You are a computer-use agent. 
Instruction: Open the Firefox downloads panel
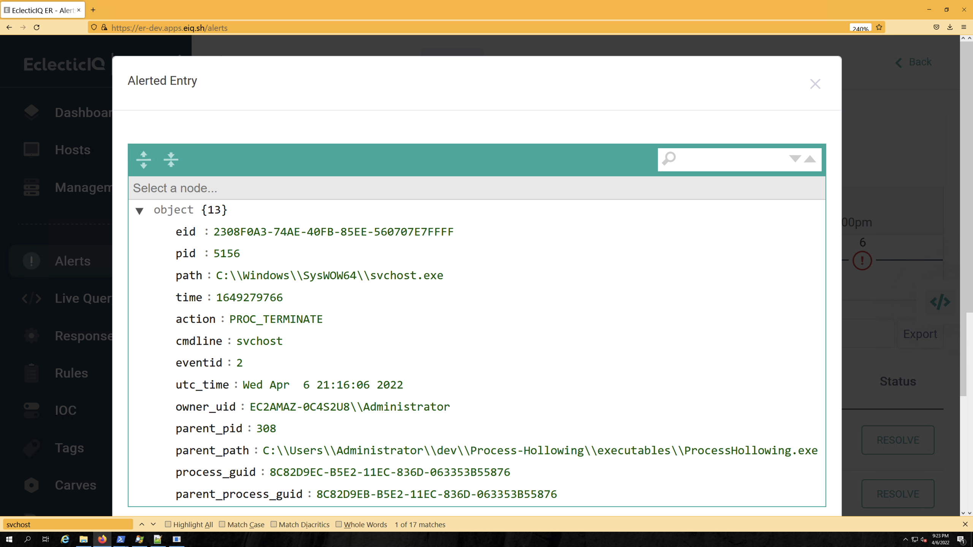click(x=950, y=27)
